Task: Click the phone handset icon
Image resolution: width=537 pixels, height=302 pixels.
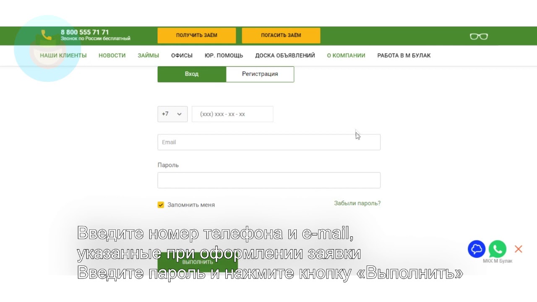Action: coord(47,35)
